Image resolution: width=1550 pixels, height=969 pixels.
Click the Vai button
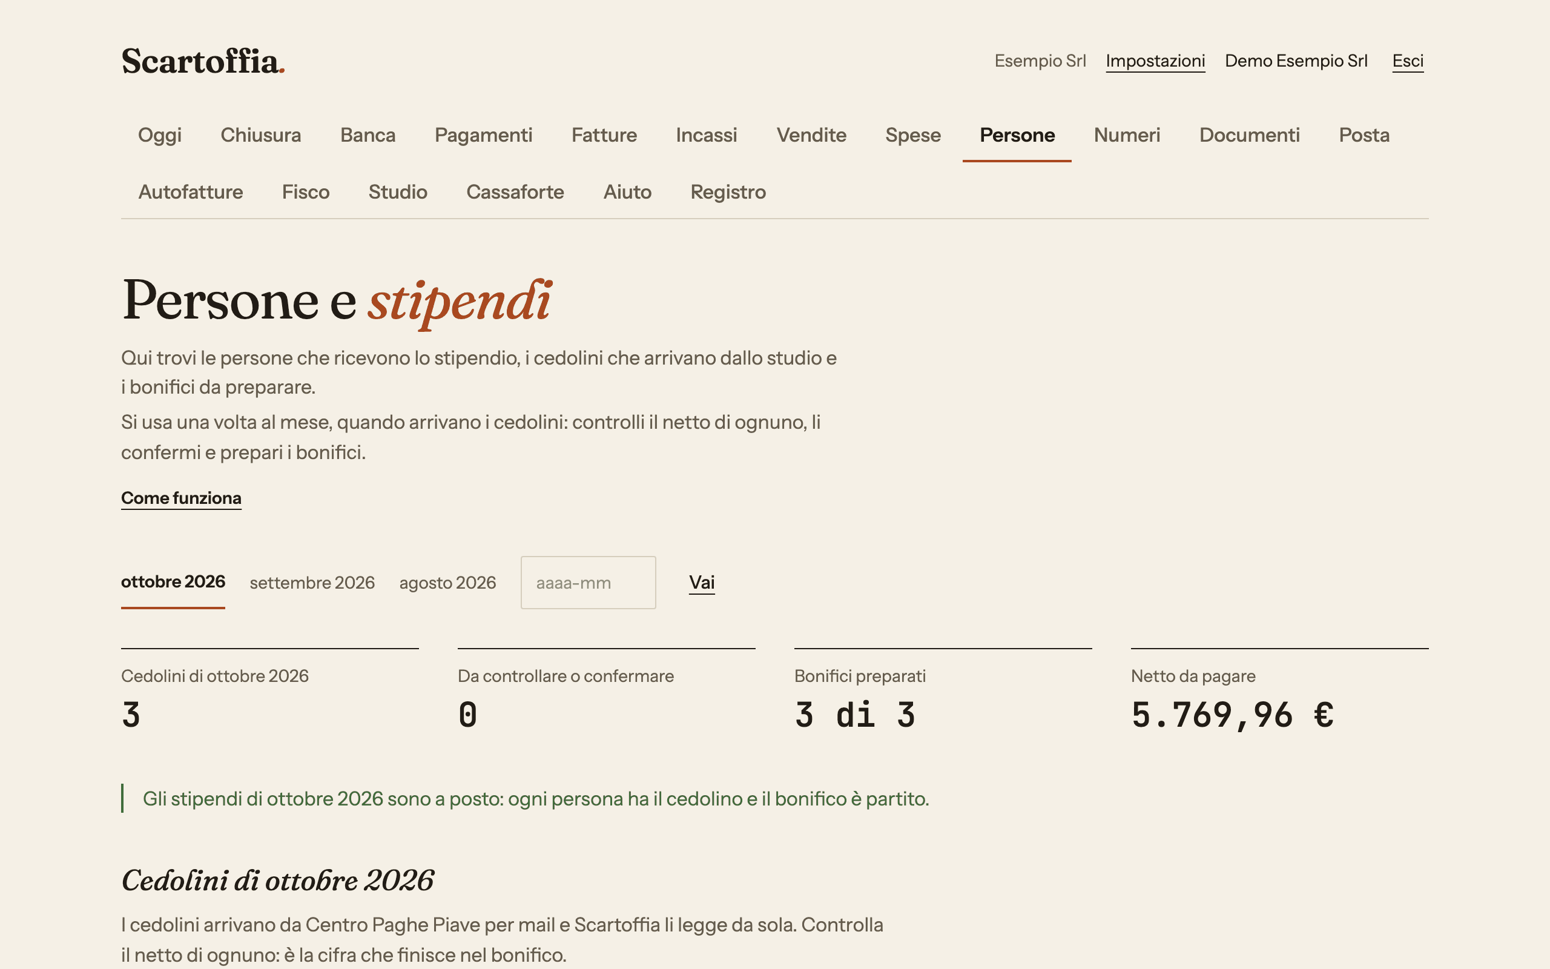[x=701, y=583]
